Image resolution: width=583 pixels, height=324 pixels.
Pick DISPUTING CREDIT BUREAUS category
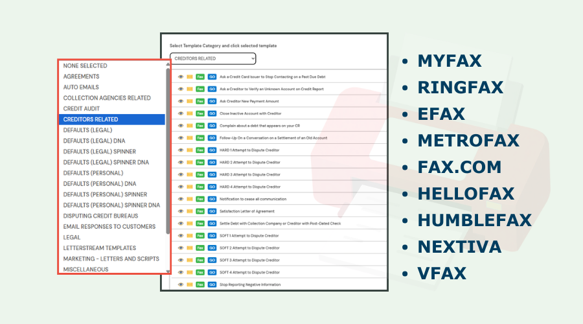(x=112, y=216)
